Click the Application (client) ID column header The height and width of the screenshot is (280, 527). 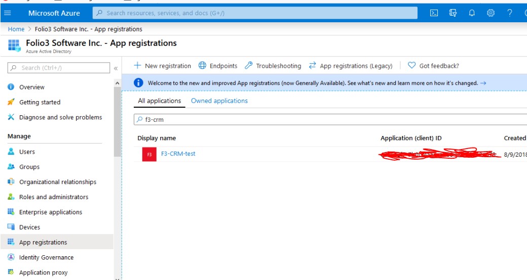tap(411, 138)
